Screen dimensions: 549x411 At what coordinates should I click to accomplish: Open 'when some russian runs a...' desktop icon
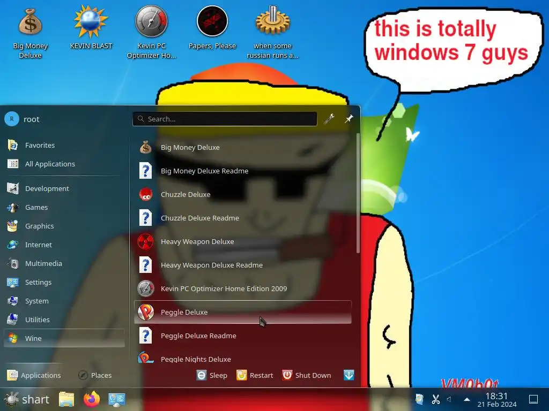coord(272,32)
